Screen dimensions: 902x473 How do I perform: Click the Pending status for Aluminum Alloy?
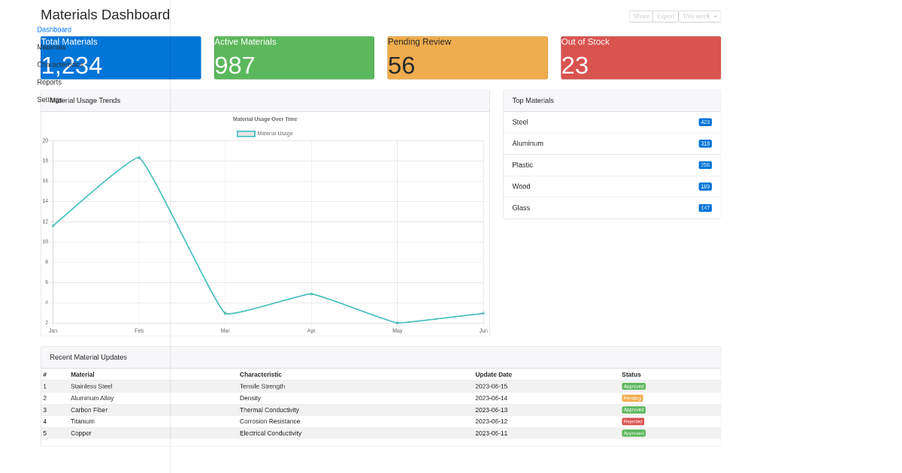coord(632,398)
